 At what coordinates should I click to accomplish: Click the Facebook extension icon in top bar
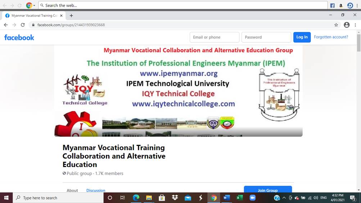tap(333, 5)
